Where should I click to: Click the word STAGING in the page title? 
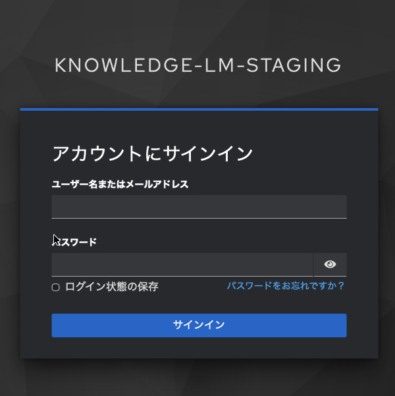pyautogui.click(x=294, y=65)
